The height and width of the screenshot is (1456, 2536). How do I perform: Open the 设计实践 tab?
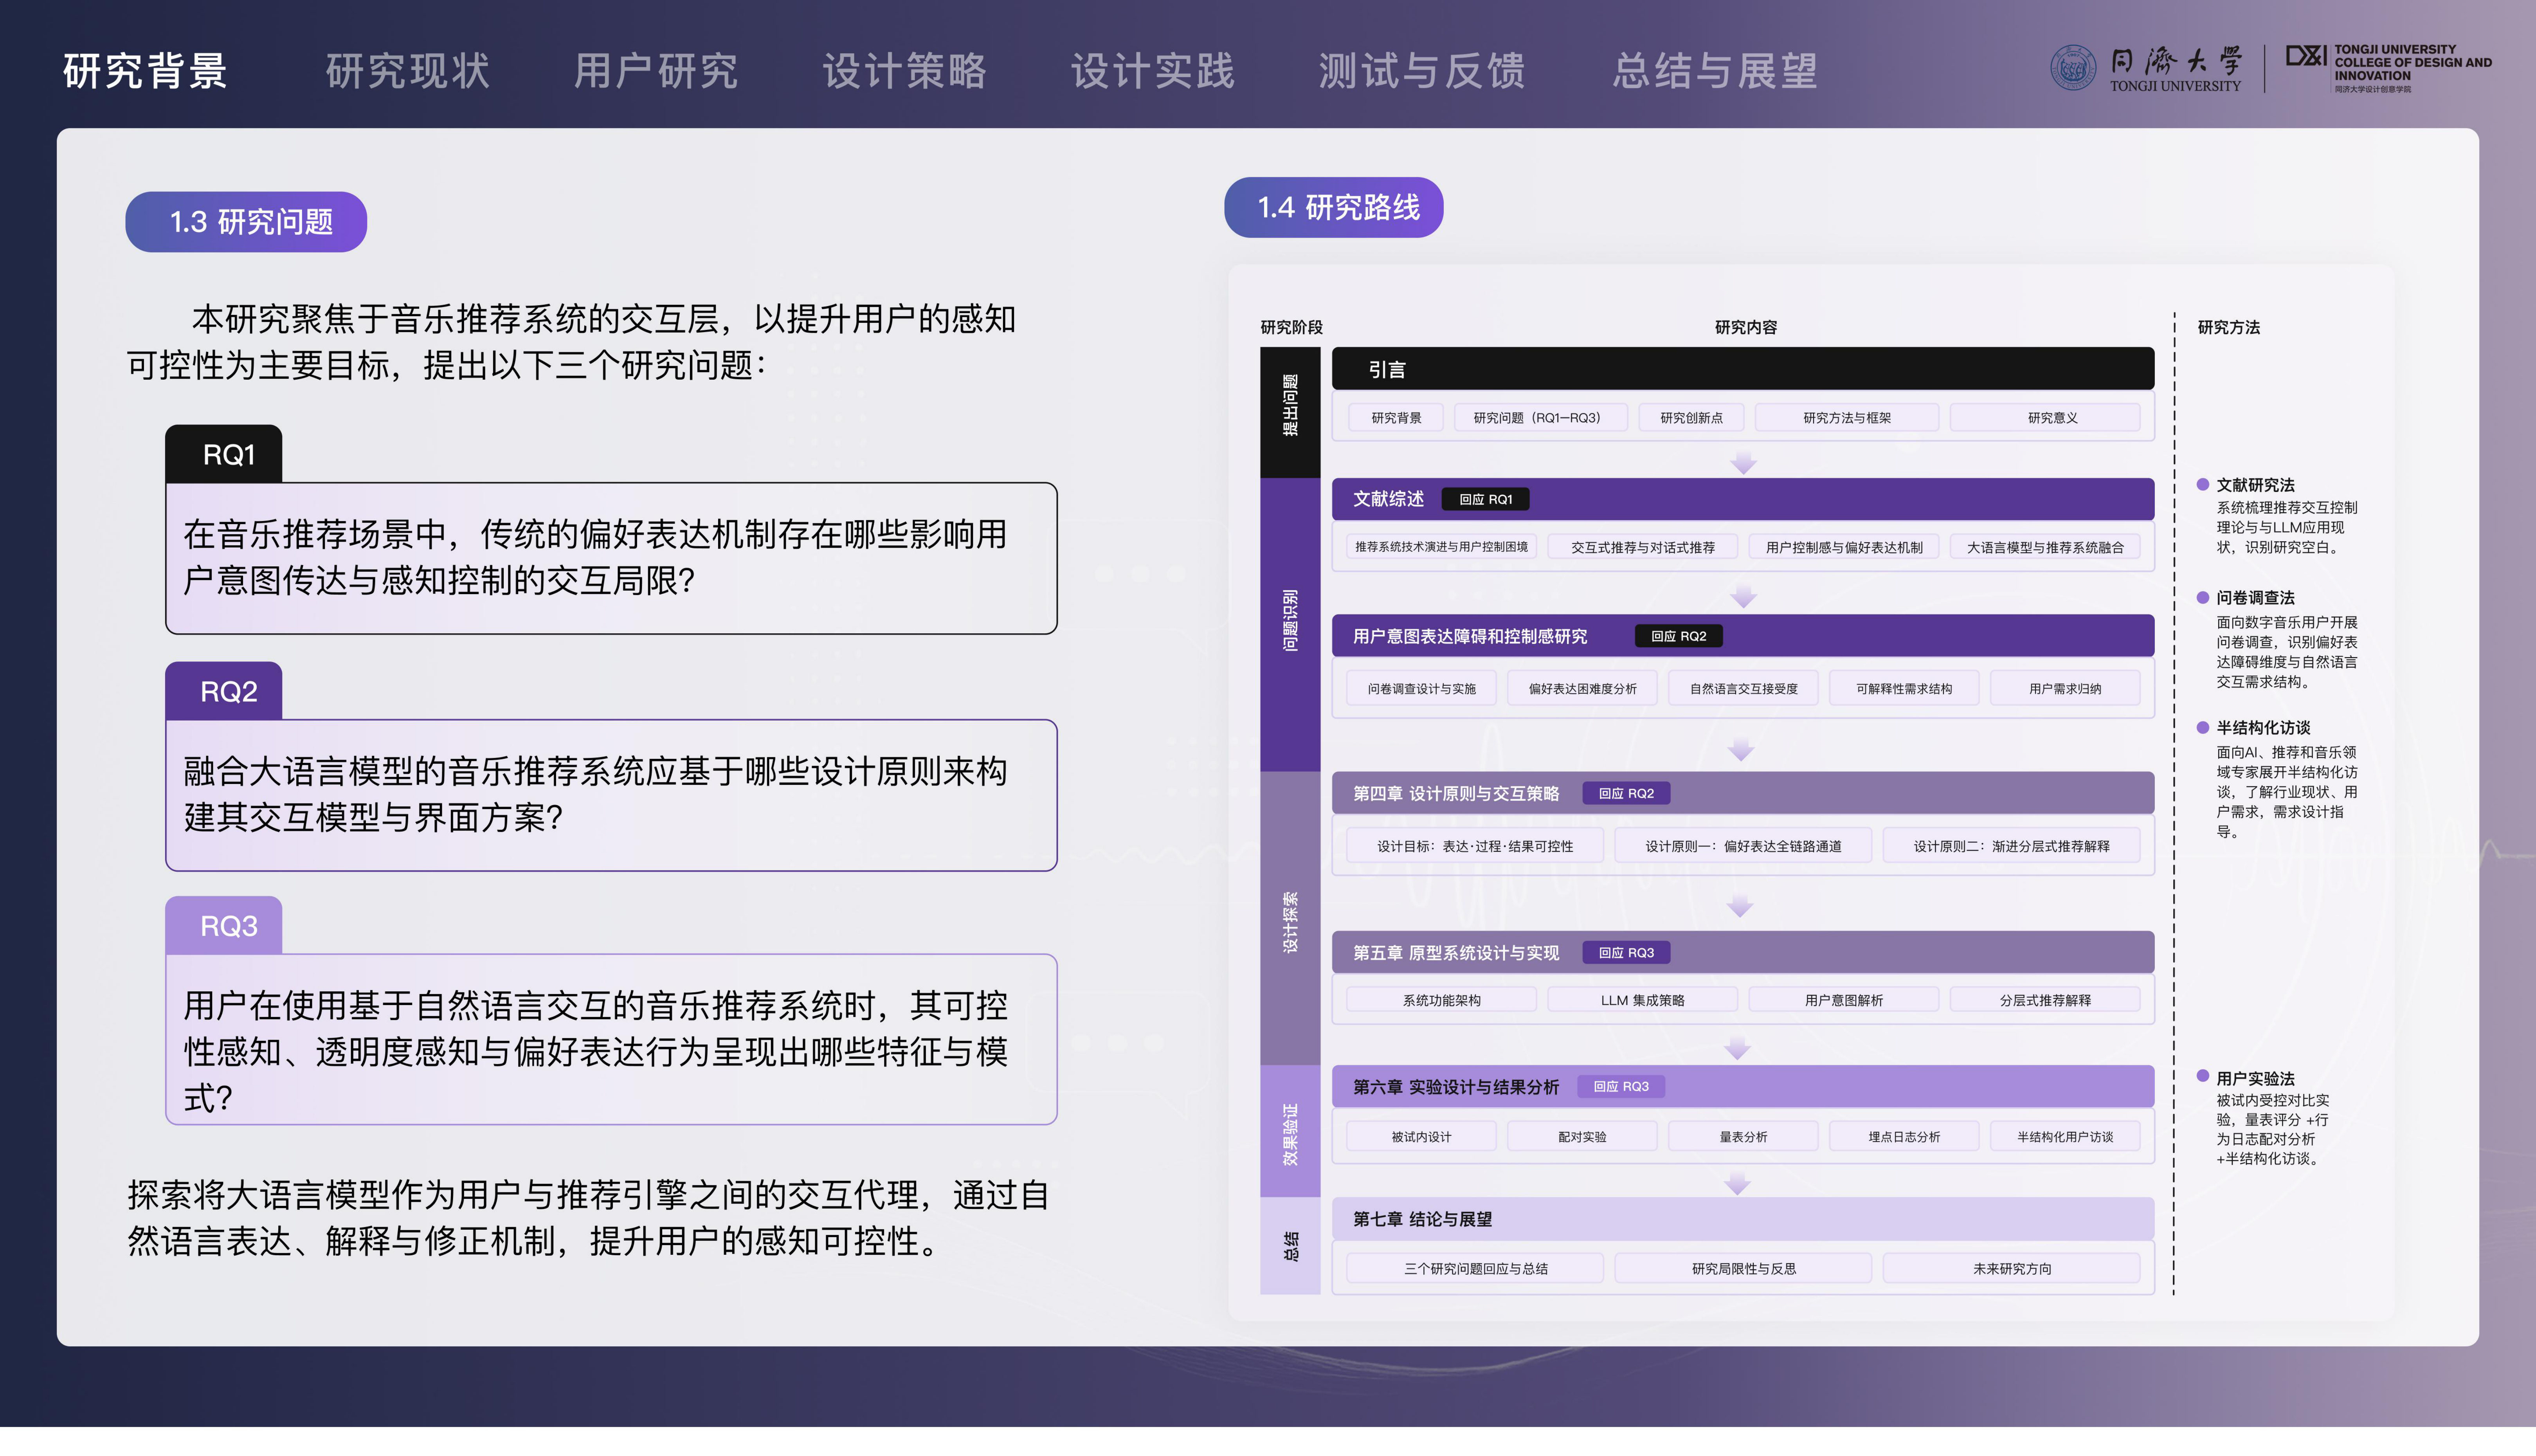pyautogui.click(x=1153, y=71)
